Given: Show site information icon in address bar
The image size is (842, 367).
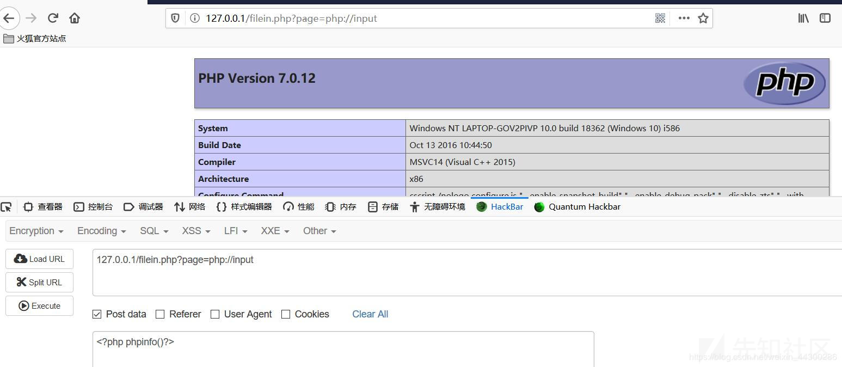Looking at the screenshot, I should point(194,18).
